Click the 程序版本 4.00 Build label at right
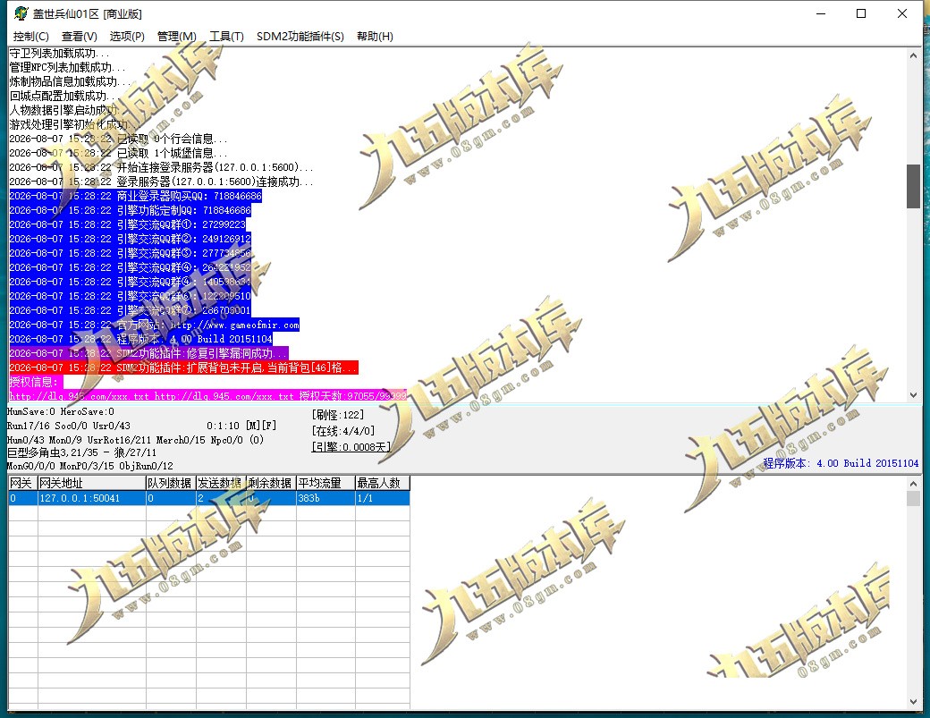The height and width of the screenshot is (718, 930). [841, 463]
